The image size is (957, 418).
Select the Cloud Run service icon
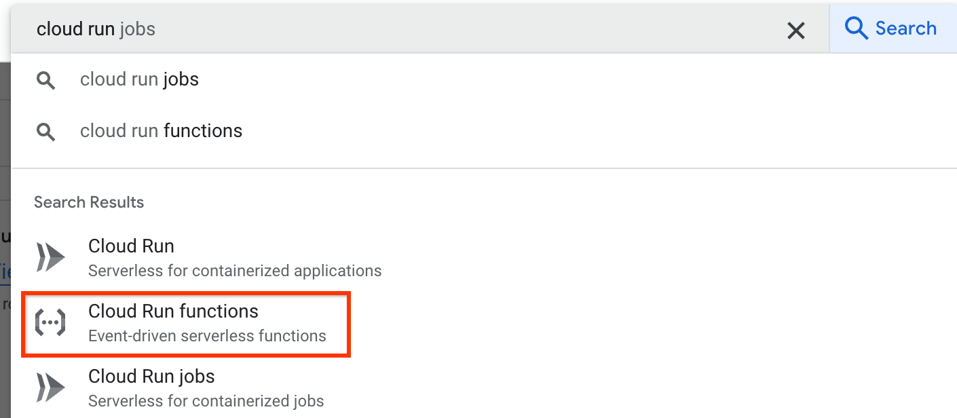point(50,256)
